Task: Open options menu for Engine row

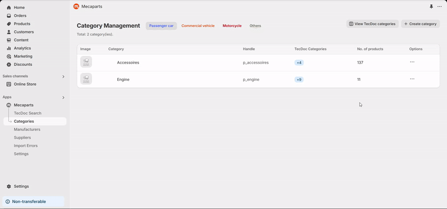Action: pyautogui.click(x=412, y=79)
